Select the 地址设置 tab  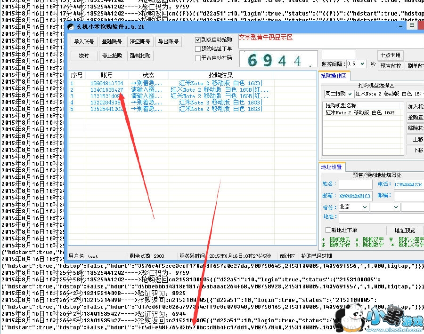(x=332, y=167)
